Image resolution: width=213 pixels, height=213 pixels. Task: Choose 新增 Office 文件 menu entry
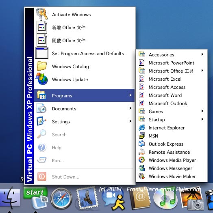(84, 27)
